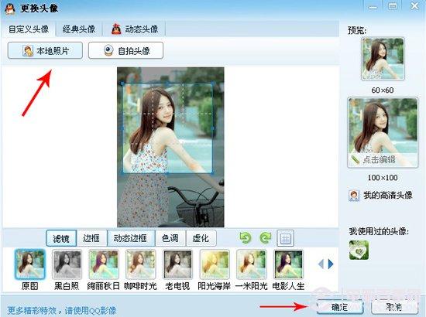Viewport: 426px width, 317px height.
Task: Apply the 原图 original filter thumbnail
Action: [x=29, y=264]
